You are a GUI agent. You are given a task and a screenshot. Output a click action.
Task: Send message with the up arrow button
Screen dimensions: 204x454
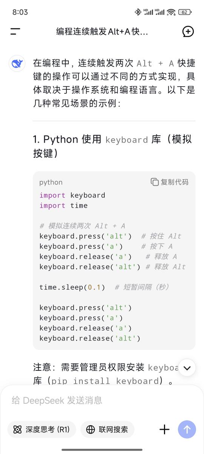[x=187, y=429]
